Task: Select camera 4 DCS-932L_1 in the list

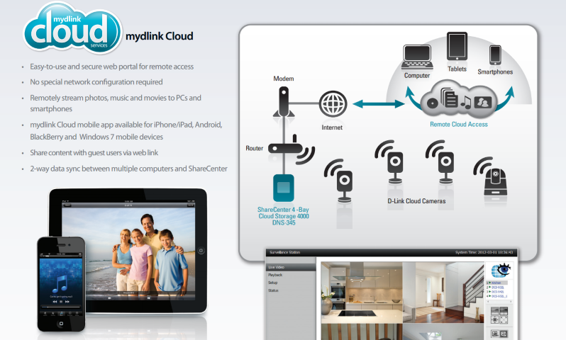Action: [x=496, y=296]
